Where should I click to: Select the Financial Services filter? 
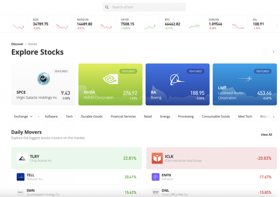click(123, 116)
